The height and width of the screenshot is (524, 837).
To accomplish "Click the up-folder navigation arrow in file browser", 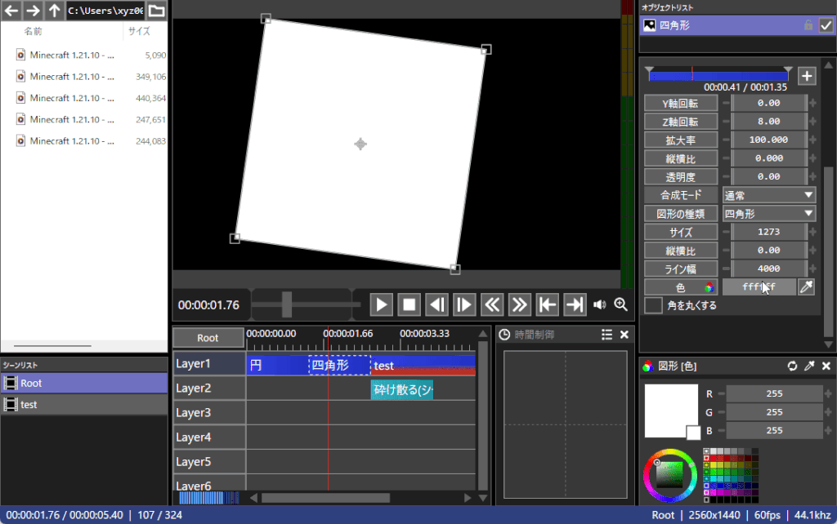I will pos(53,11).
